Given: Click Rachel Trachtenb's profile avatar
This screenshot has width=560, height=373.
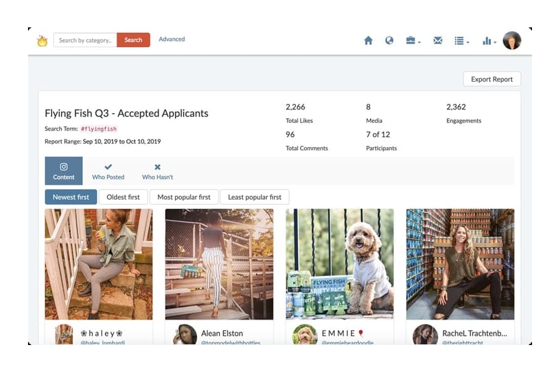Looking at the screenshot, I should click(425, 334).
